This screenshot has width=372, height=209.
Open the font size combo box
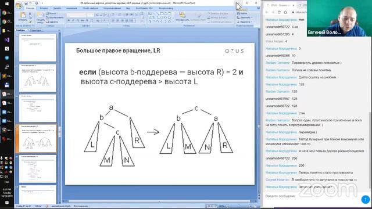click(90, 15)
